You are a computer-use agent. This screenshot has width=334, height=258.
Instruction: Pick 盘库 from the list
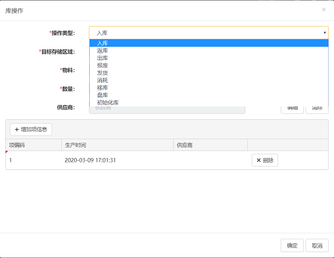[102, 95]
